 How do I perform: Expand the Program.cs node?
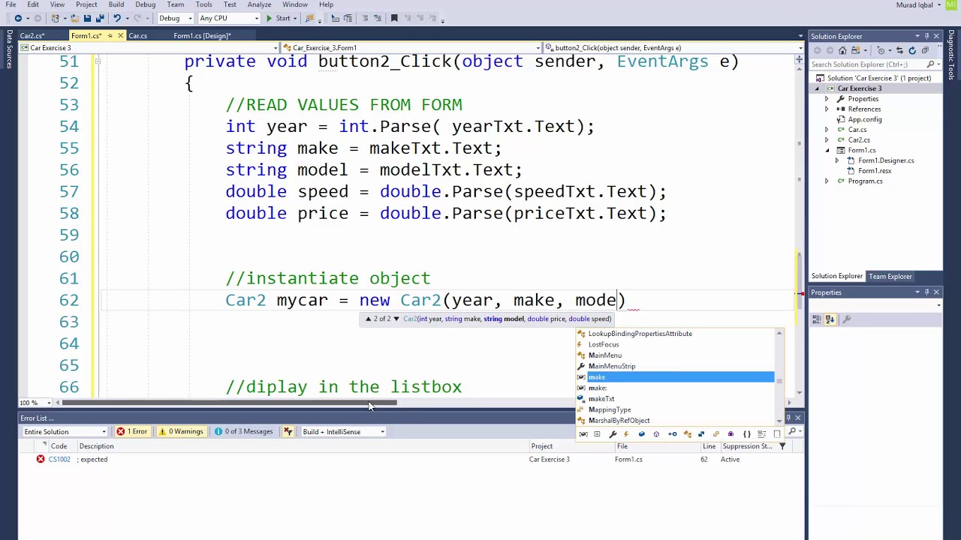click(x=827, y=181)
